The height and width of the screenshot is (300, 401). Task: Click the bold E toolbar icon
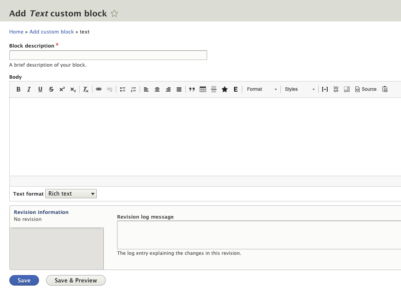tap(236, 89)
